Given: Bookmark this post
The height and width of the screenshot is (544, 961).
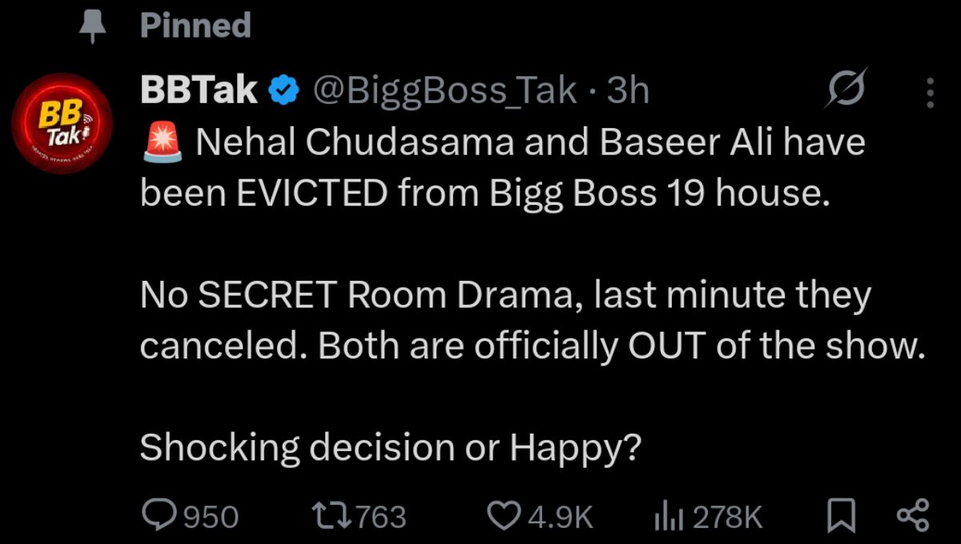Looking at the screenshot, I should point(841,515).
